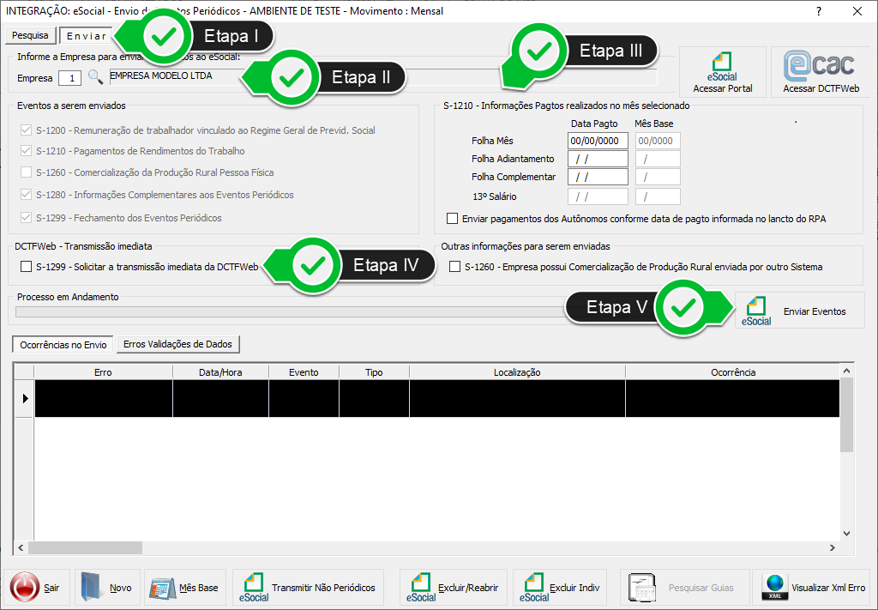Viewport: 878px width, 610px height.
Task: Enable S-1299 immediate DCTFWeb transmission checkbox
Action: [x=26, y=268]
